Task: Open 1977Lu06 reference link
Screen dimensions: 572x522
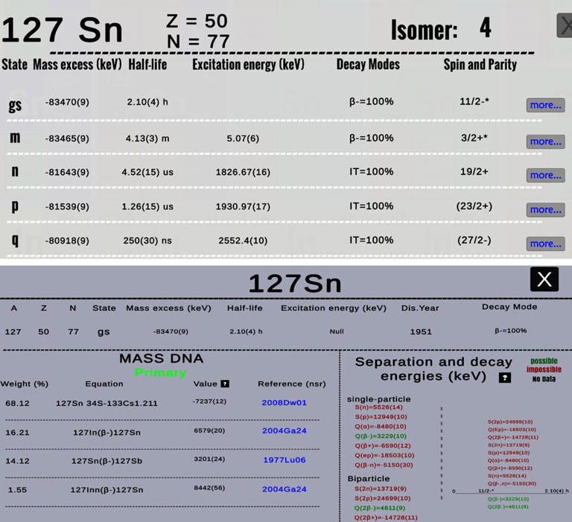Action: pos(285,460)
